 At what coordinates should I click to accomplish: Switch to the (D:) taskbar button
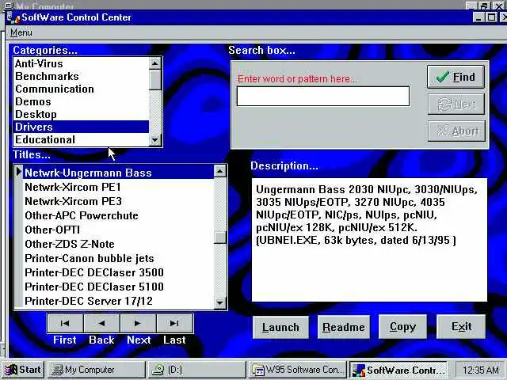[x=196, y=370]
